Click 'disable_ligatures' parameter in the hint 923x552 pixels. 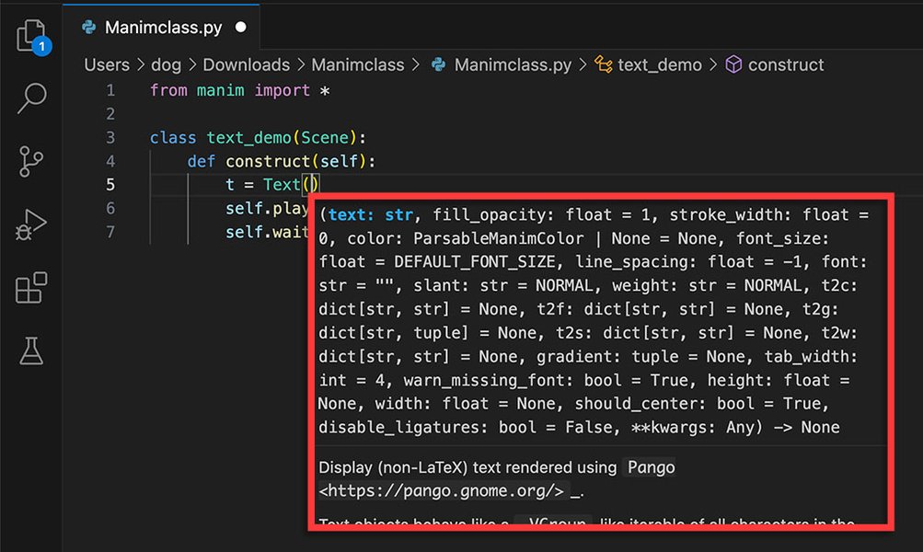399,427
